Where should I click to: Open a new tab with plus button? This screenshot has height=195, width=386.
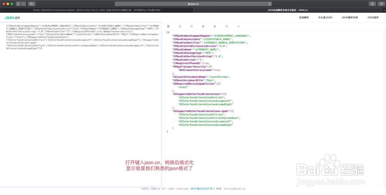point(384,10)
